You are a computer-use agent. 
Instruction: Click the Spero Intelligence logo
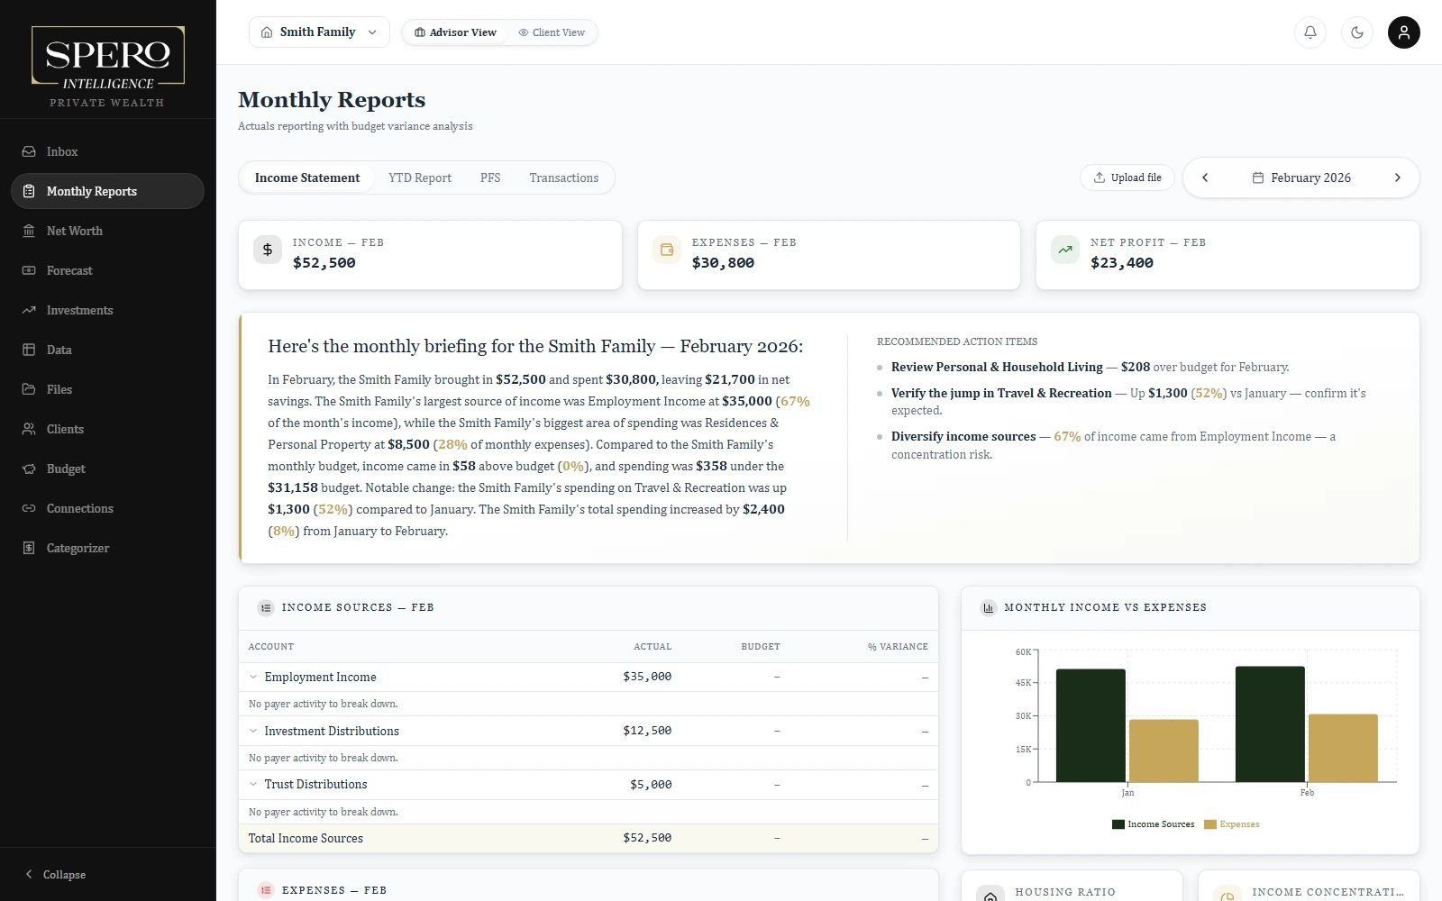[108, 67]
